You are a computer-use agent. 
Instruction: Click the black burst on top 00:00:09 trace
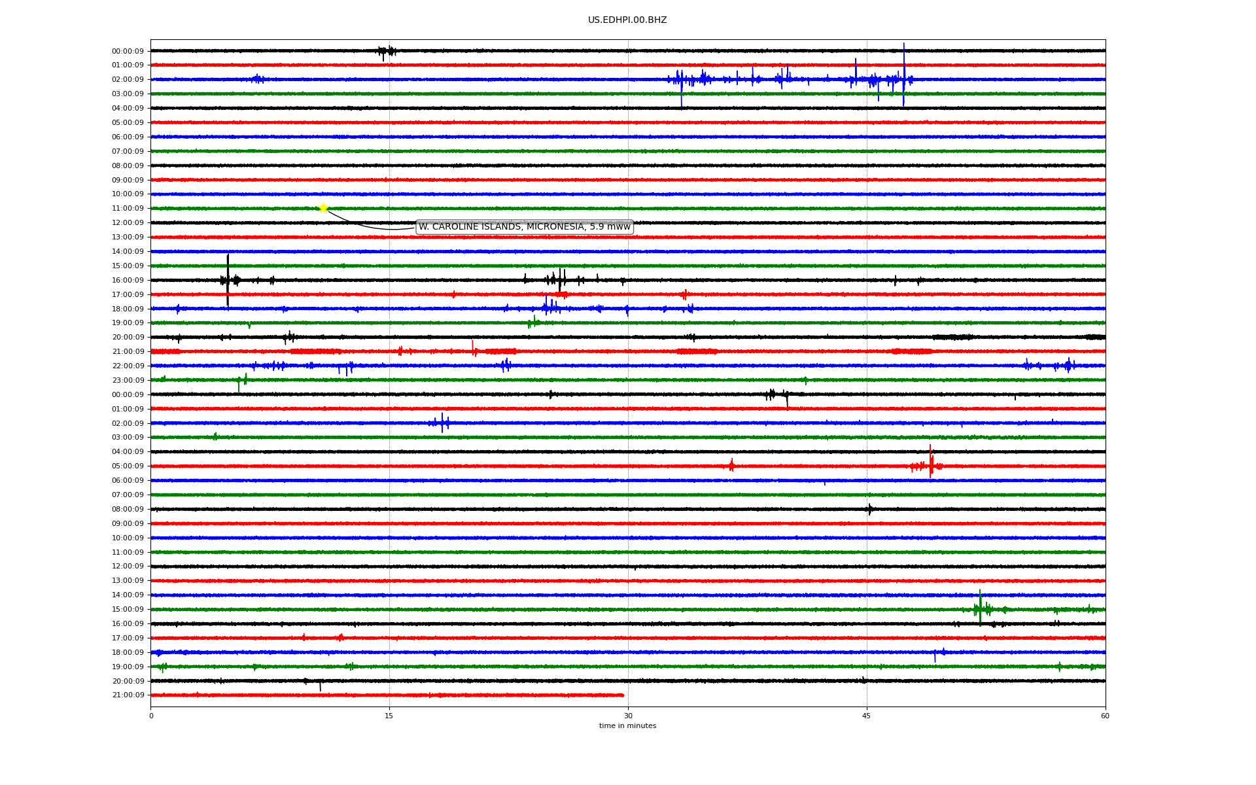(387, 51)
